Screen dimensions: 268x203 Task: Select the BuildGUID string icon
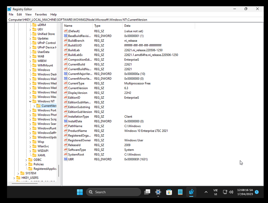tap(66, 45)
